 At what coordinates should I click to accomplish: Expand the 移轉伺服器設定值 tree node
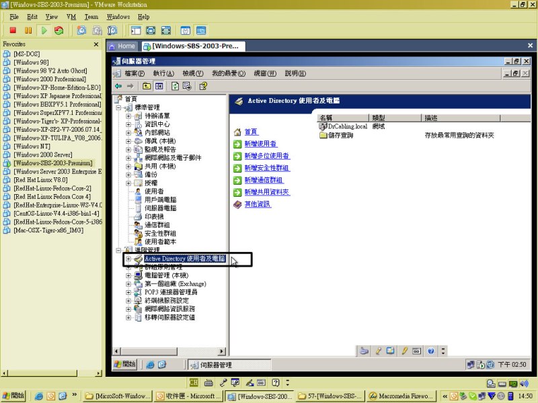point(128,318)
